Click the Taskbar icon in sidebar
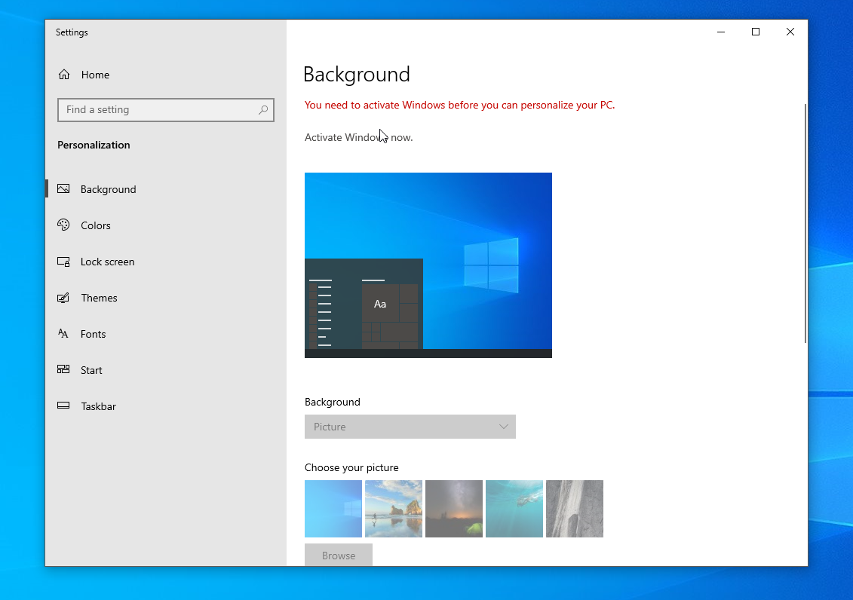This screenshot has height=600, width=853. (63, 406)
